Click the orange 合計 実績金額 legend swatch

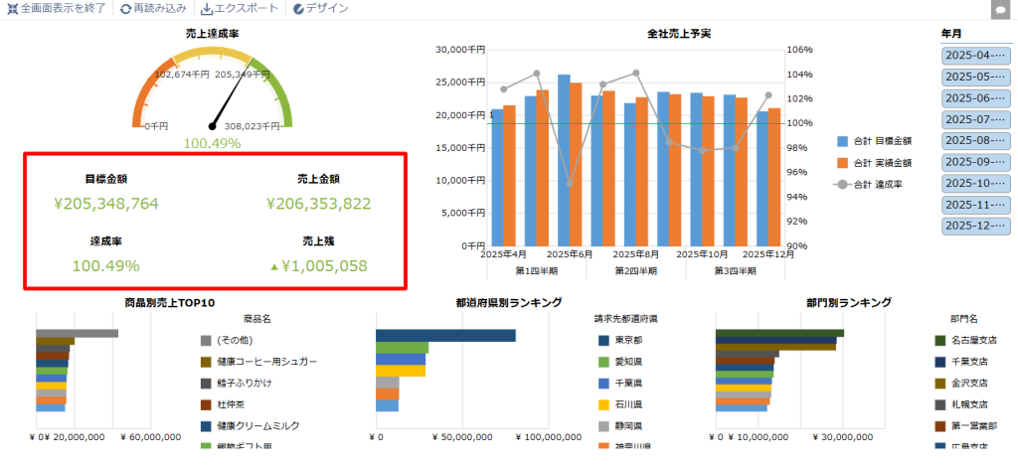pyautogui.click(x=842, y=162)
